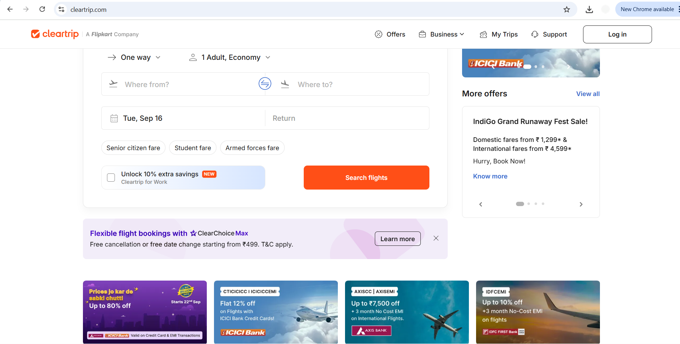This screenshot has width=680, height=344.
Task: Bookmark this page with the star icon
Action: coord(567,9)
